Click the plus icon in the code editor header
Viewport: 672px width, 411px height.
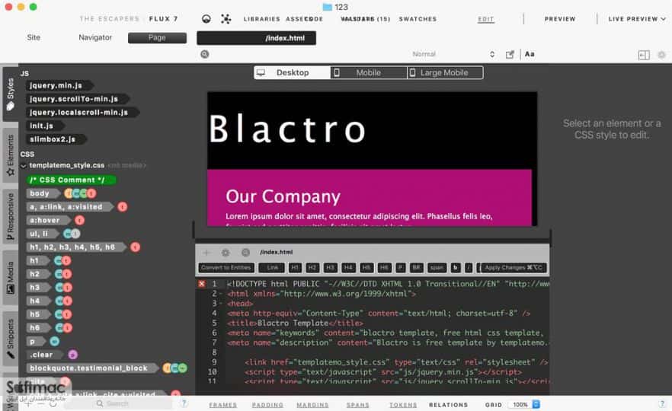pyautogui.click(x=206, y=253)
